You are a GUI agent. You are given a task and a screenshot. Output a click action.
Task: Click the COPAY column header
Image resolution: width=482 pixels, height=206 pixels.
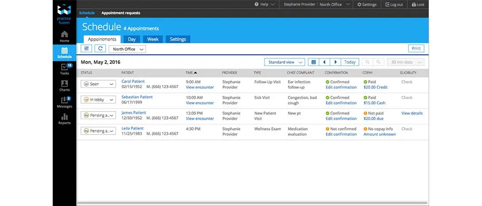(x=368, y=73)
